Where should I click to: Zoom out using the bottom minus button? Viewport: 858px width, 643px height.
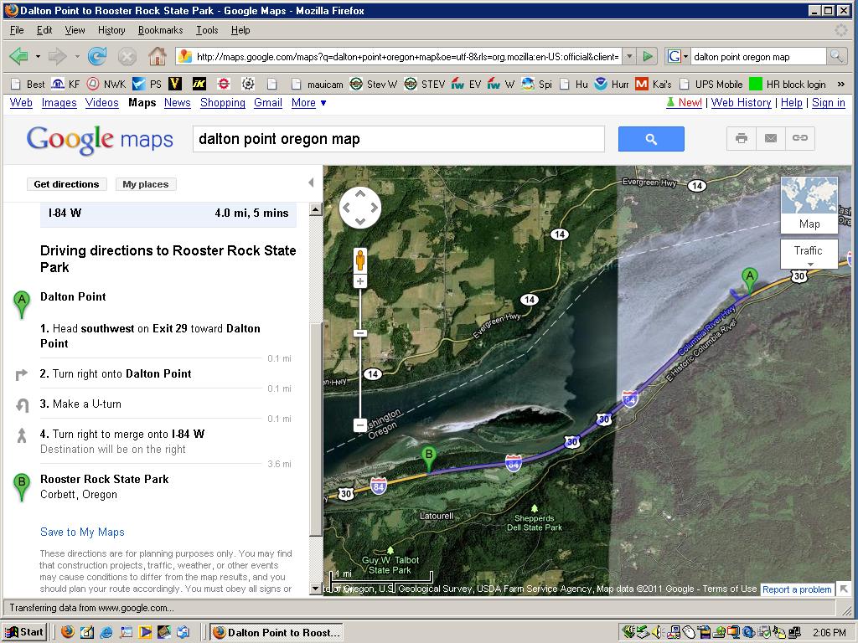pos(360,424)
